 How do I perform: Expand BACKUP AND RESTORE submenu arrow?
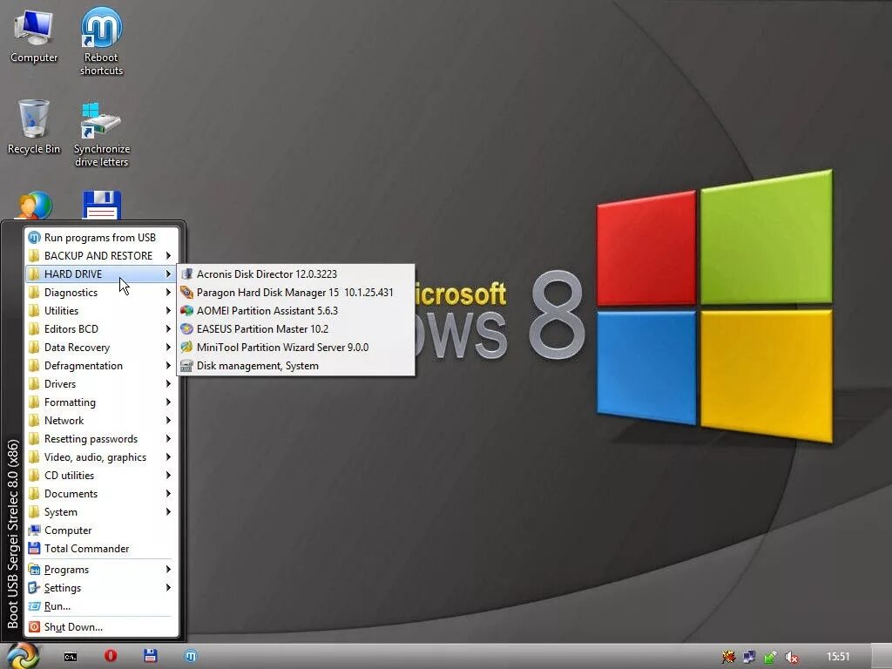[168, 255]
